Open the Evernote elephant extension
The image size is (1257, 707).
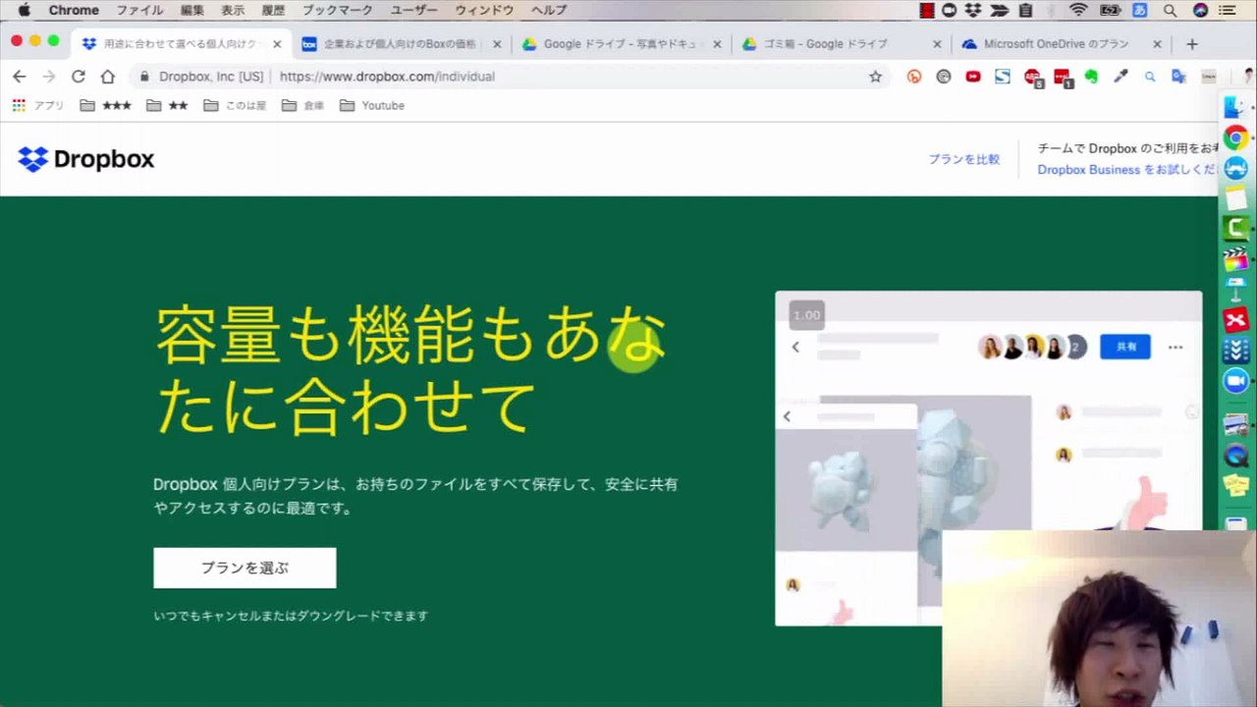[1091, 77]
